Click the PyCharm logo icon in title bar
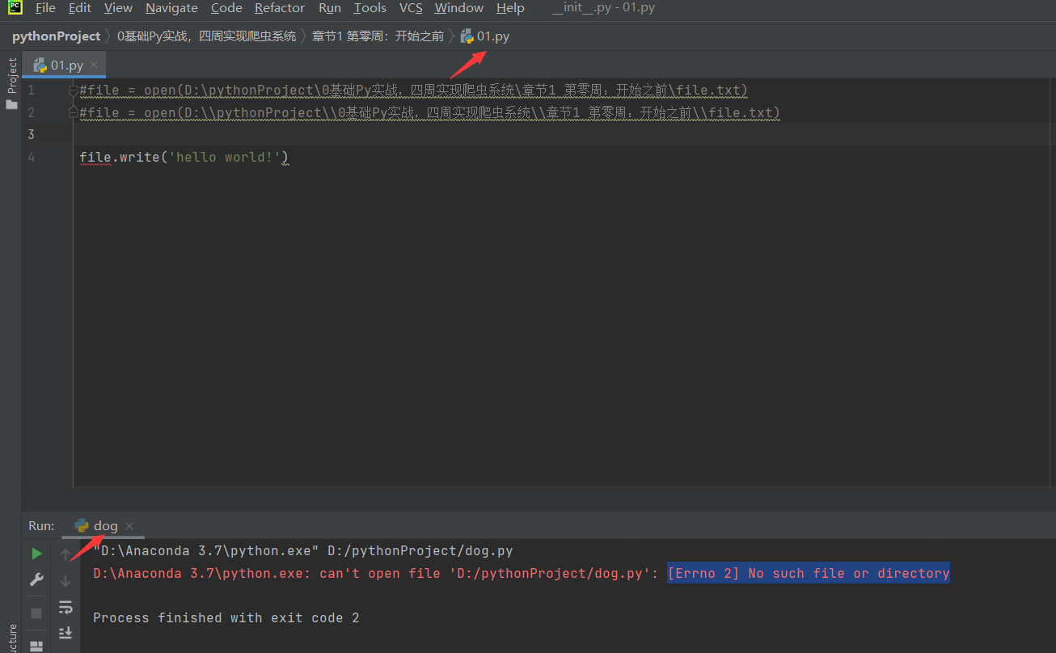1056x653 pixels. click(x=15, y=8)
